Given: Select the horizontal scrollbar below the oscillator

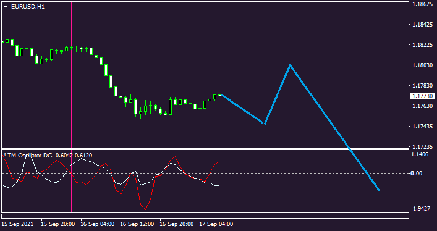Looking at the screenshot, I should click(205, 216).
